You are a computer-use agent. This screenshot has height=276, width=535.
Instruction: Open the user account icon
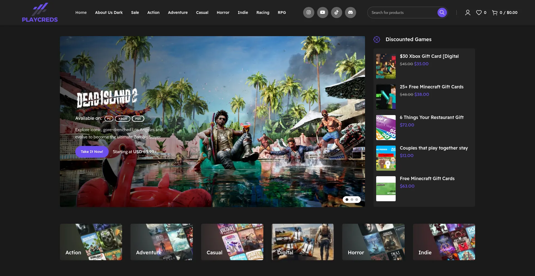click(x=468, y=13)
